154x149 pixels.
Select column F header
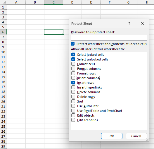point(110,2)
